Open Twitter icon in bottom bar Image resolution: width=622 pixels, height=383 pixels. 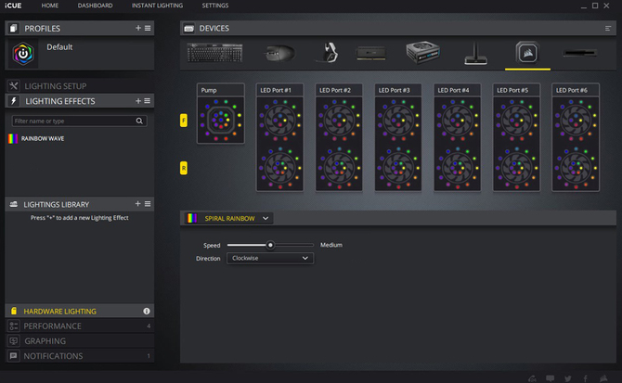coord(568,378)
